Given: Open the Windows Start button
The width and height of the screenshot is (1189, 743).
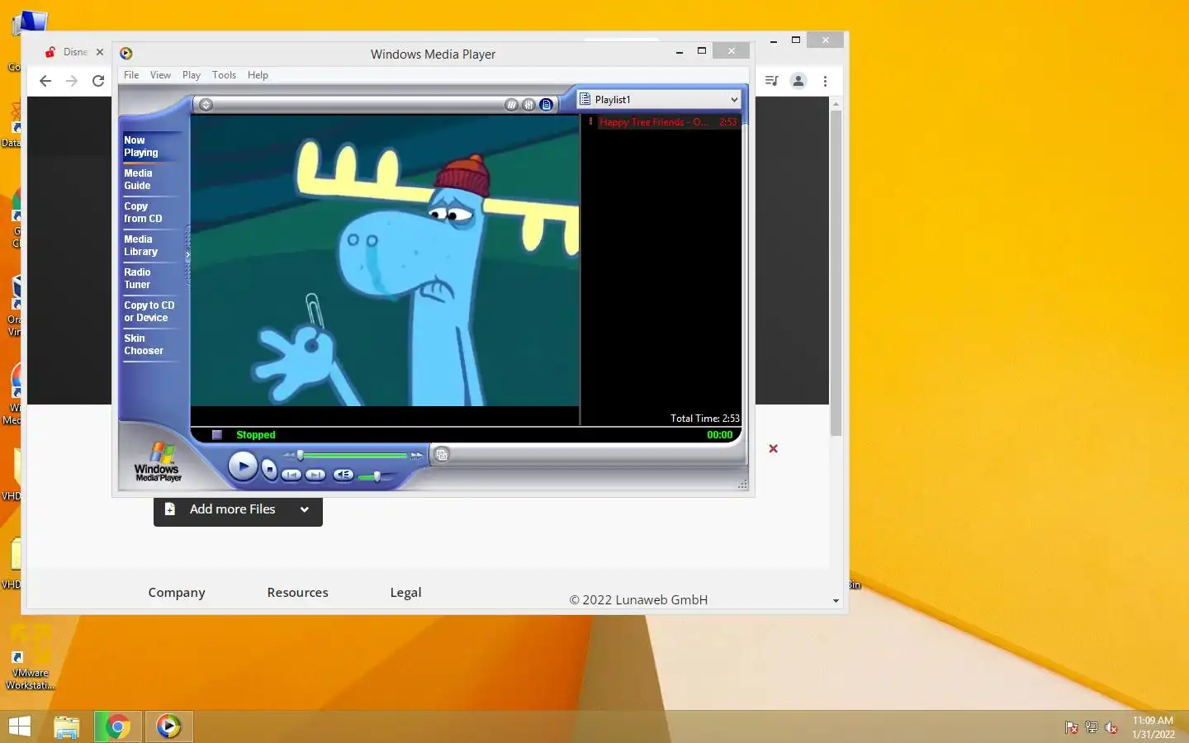Looking at the screenshot, I should pyautogui.click(x=19, y=726).
